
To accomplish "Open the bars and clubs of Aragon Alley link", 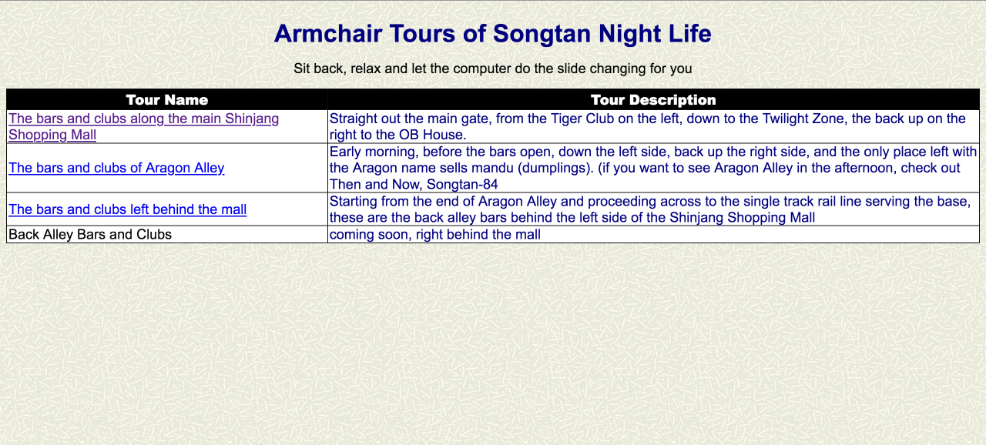I will 116,168.
